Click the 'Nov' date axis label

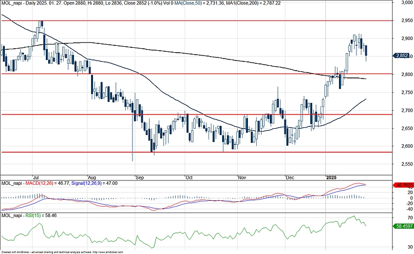242,177
